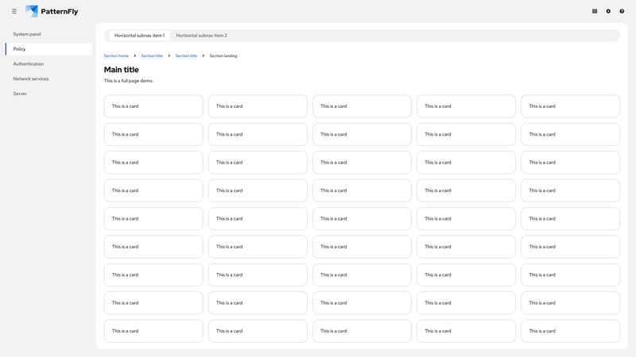636x357 pixels.
Task: Click Section landing breadcrumb text
Action: click(x=223, y=56)
